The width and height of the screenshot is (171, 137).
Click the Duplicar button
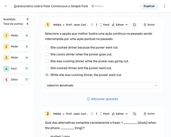[149, 6]
